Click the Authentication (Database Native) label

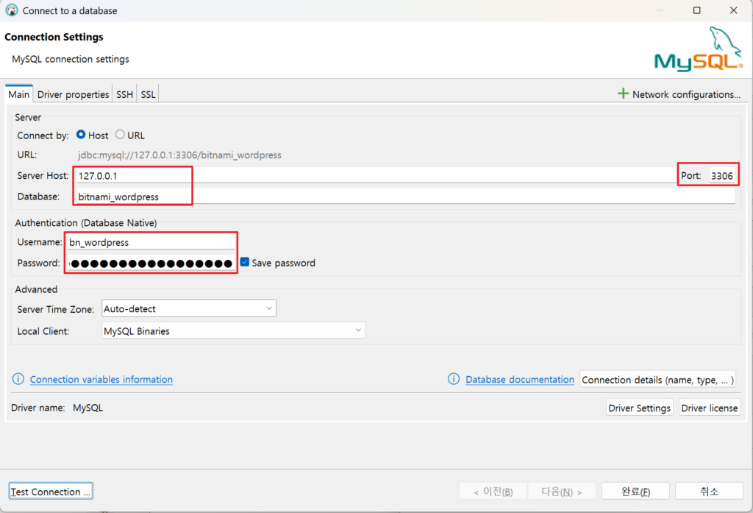tap(86, 223)
